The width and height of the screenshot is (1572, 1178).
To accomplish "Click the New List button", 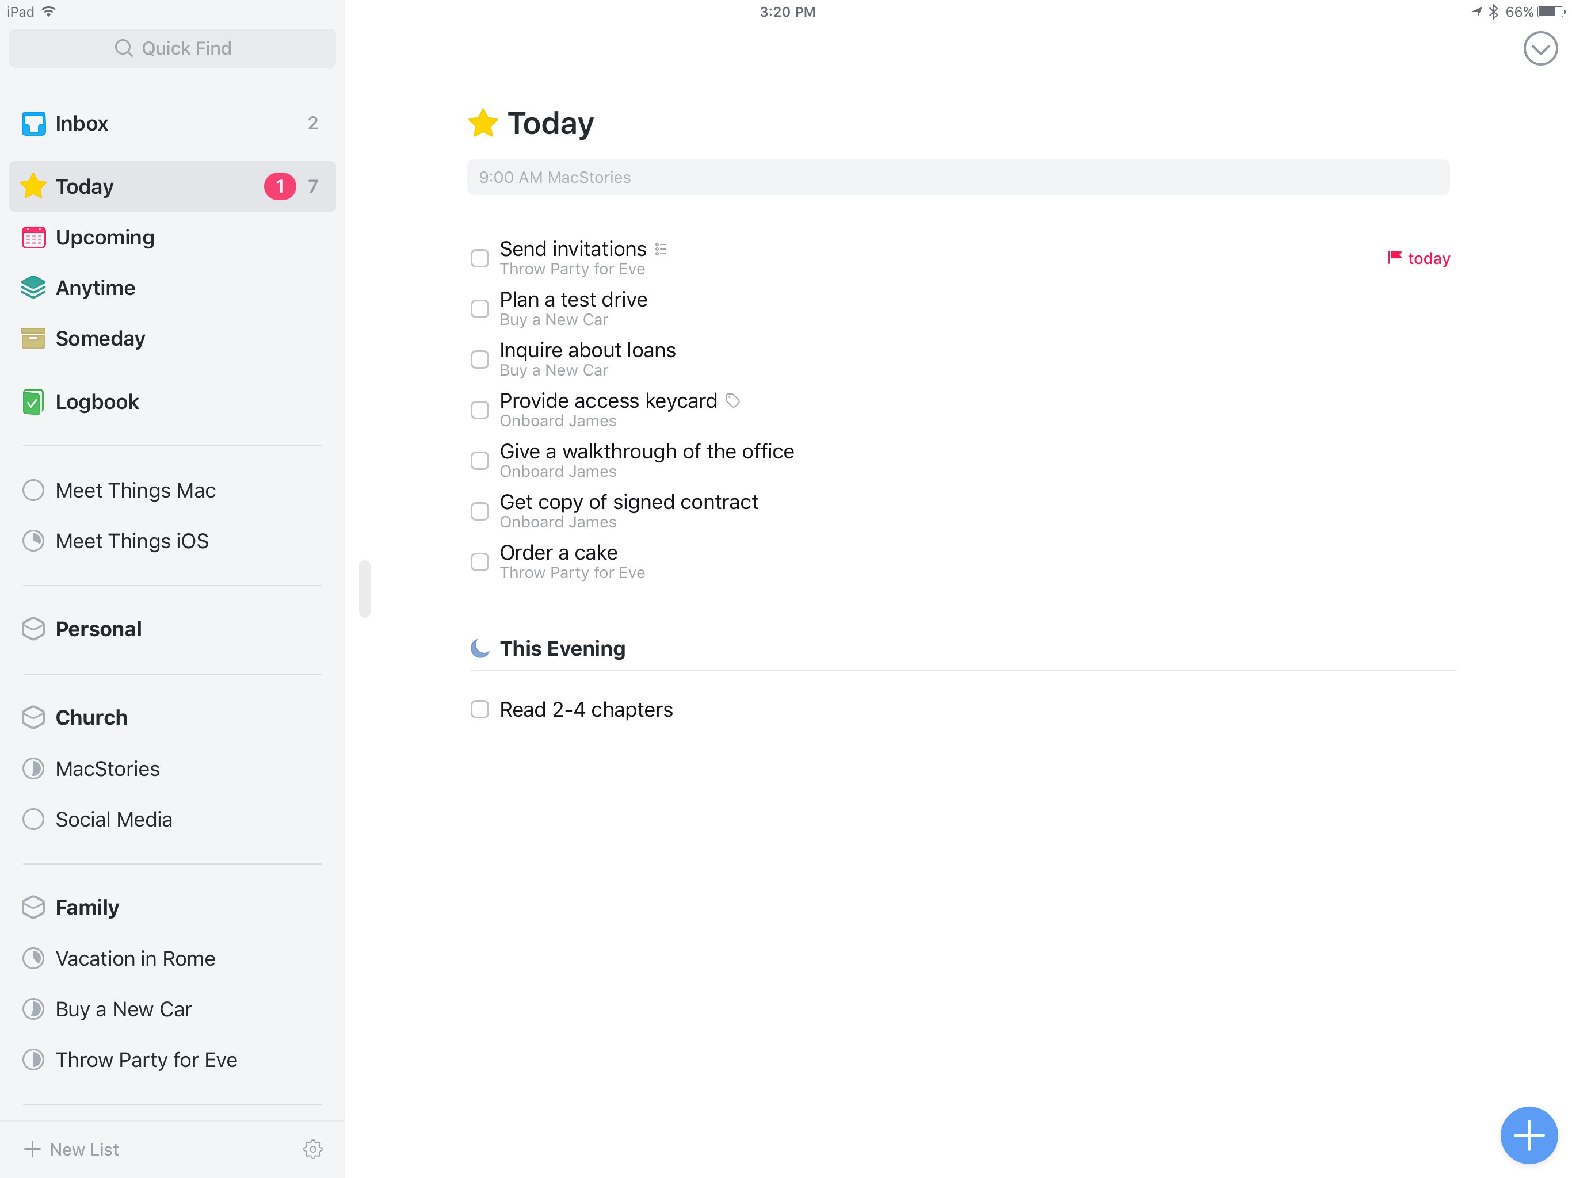I will tap(72, 1149).
